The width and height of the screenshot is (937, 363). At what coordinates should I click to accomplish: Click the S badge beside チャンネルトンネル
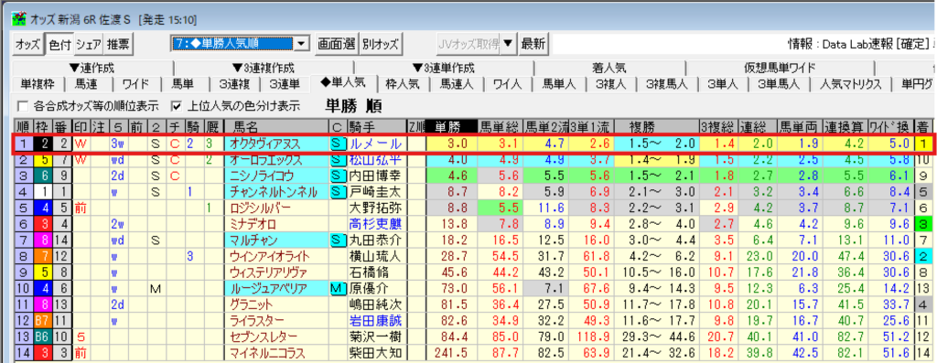339,192
